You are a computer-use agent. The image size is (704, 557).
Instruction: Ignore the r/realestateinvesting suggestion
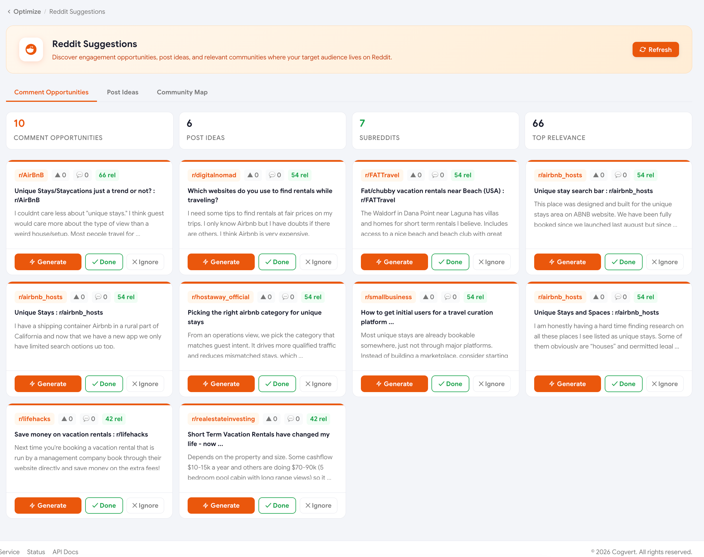pos(318,505)
